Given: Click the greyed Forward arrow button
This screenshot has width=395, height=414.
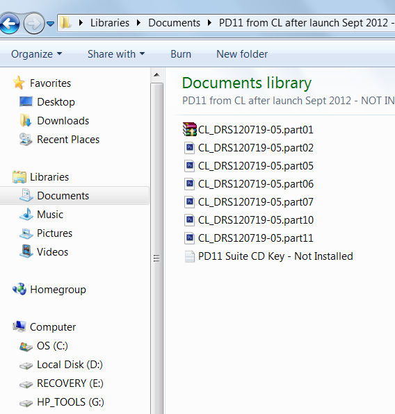Looking at the screenshot, I should coord(33,24).
